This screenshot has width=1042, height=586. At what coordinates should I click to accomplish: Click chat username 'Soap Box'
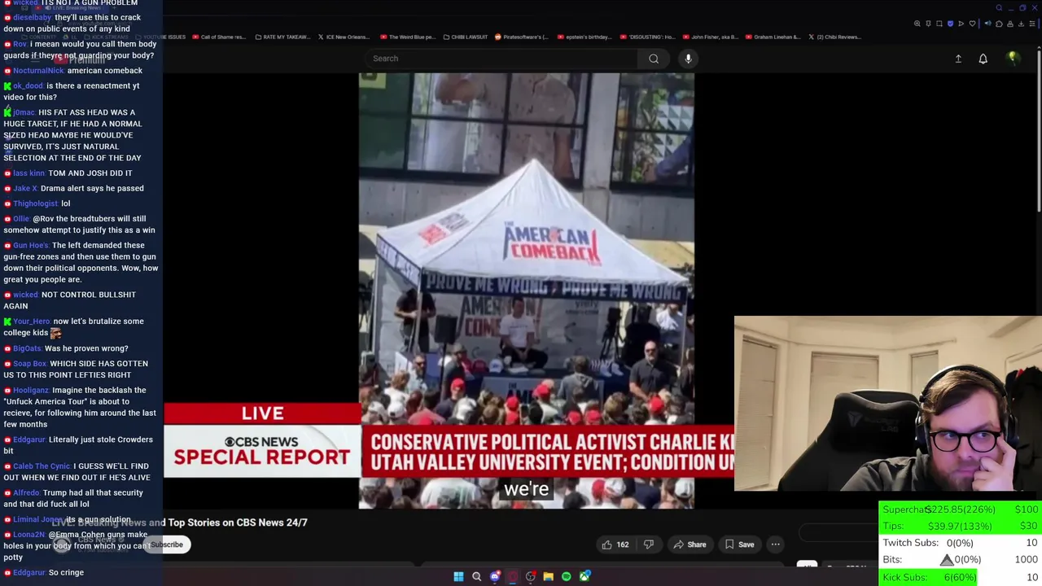(x=30, y=364)
